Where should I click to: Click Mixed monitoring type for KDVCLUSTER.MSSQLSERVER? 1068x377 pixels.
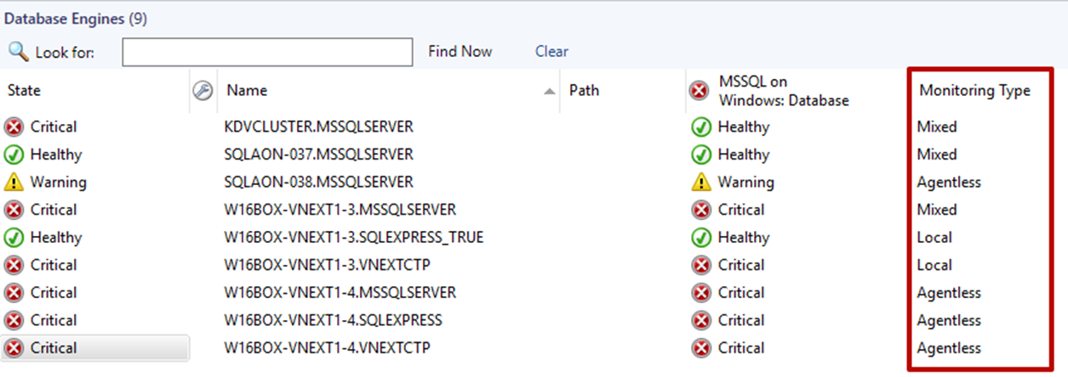pos(937,127)
